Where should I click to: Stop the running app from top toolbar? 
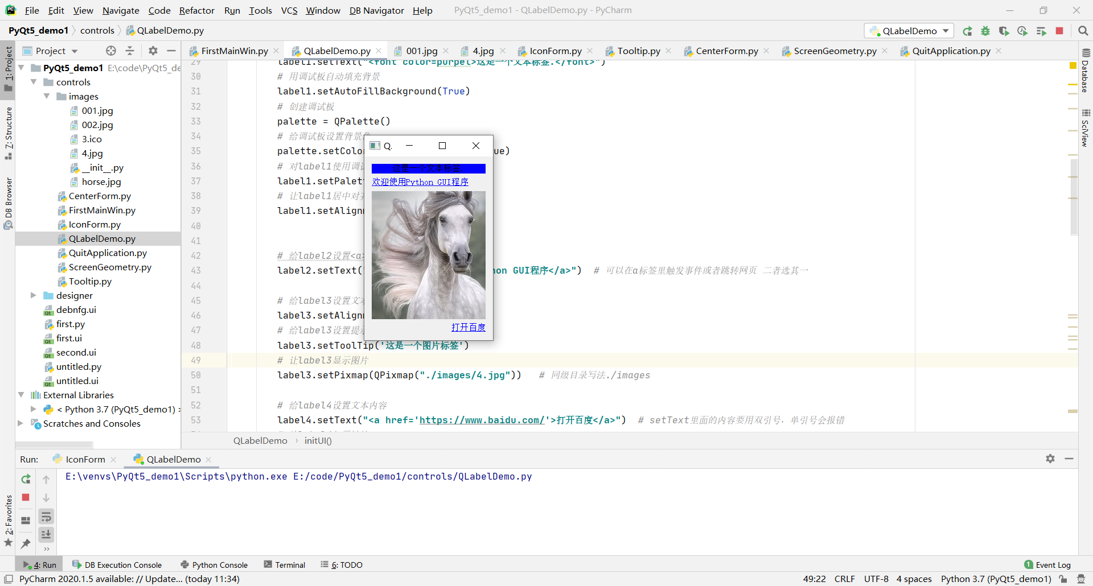point(1059,31)
